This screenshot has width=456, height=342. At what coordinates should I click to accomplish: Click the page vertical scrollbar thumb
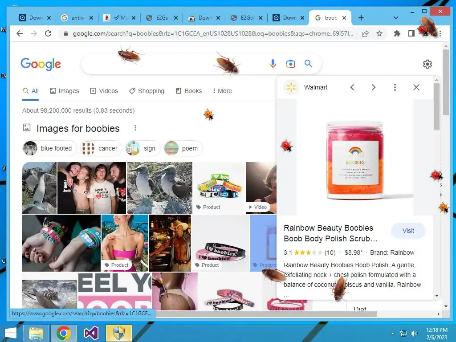[x=446, y=82]
